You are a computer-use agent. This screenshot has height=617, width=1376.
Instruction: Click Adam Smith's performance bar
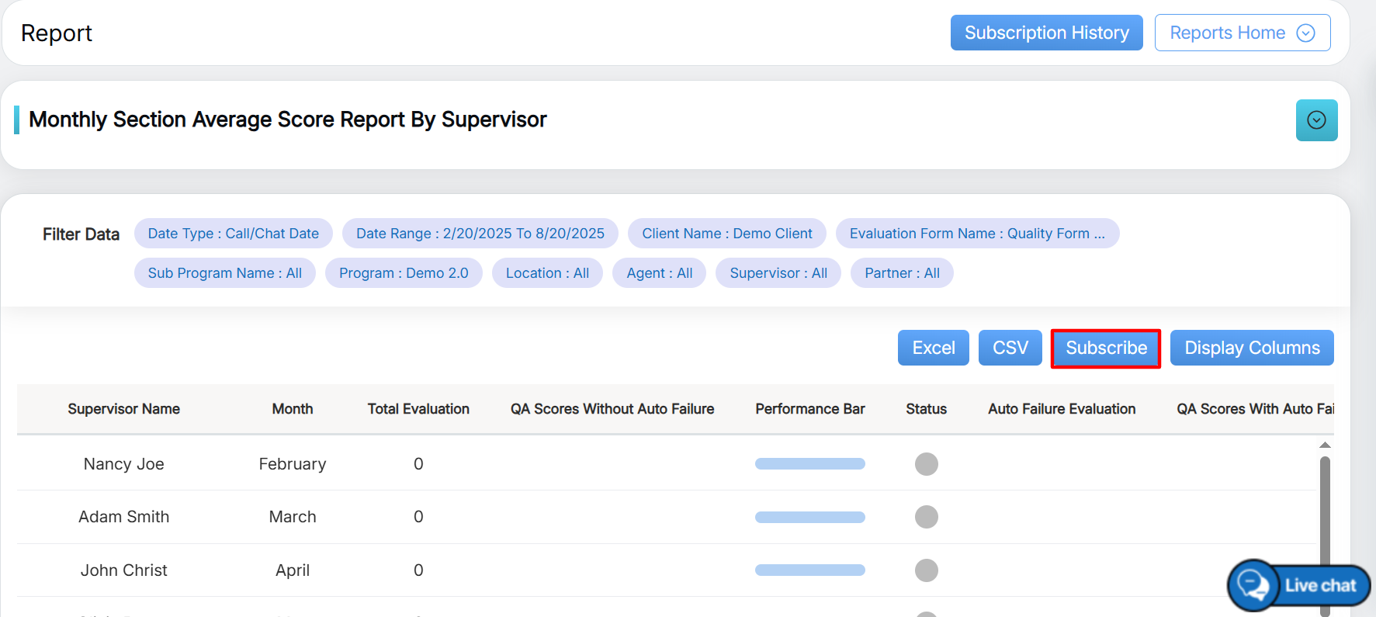(809, 518)
